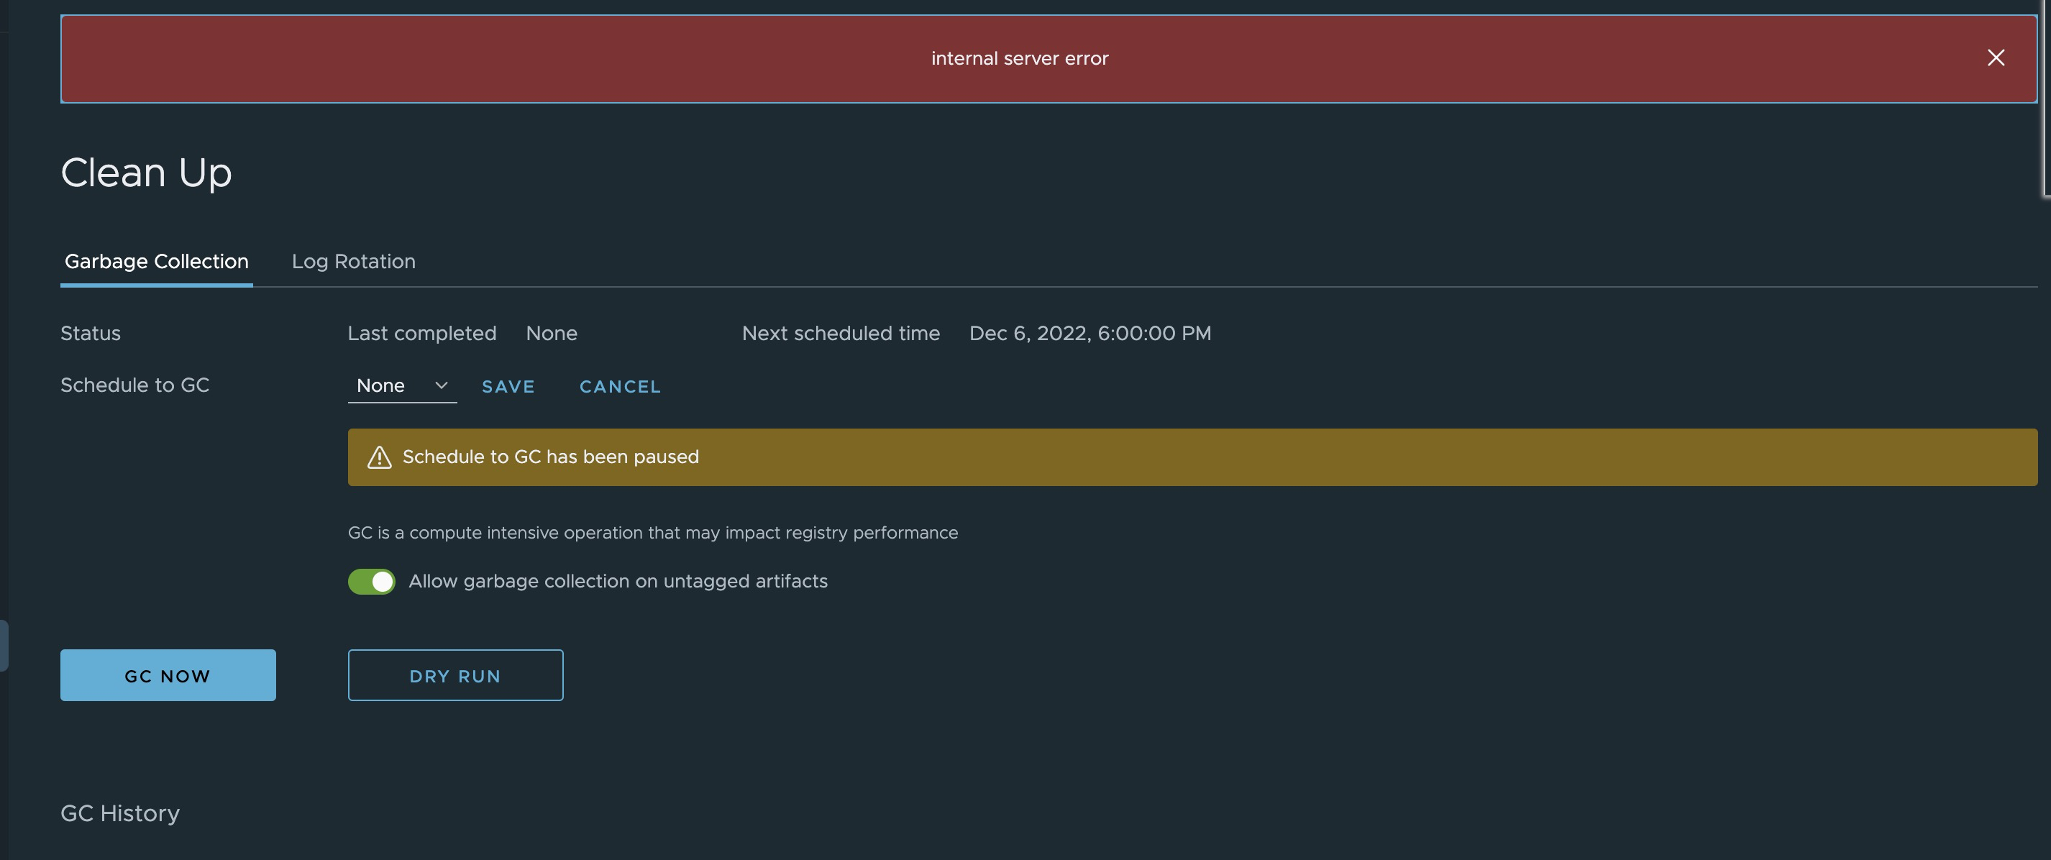
Task: Save the new GC schedule
Action: [x=508, y=386]
